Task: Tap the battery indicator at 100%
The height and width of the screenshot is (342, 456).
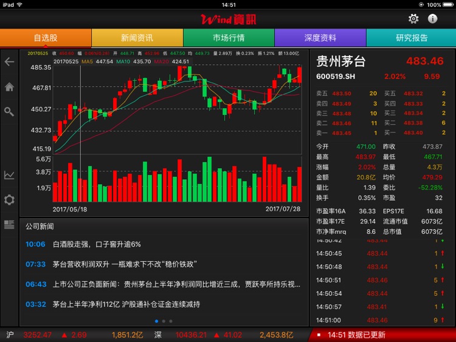Action: tap(447, 5)
